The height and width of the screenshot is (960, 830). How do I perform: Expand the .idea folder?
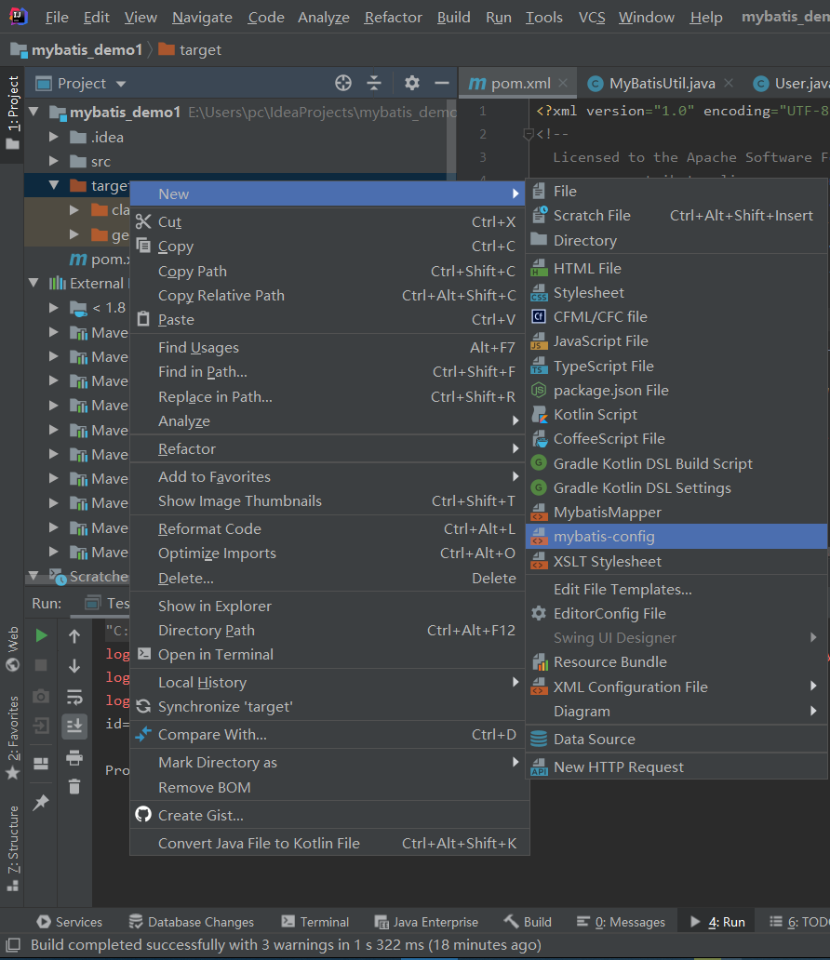point(54,137)
